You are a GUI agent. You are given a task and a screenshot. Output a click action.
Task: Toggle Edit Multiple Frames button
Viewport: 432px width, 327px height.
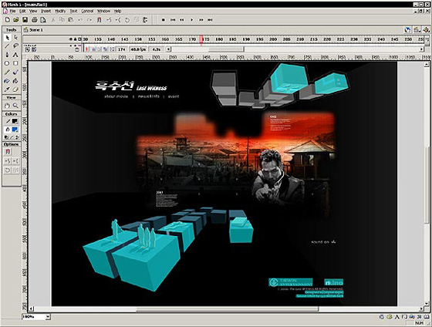tap(105, 49)
